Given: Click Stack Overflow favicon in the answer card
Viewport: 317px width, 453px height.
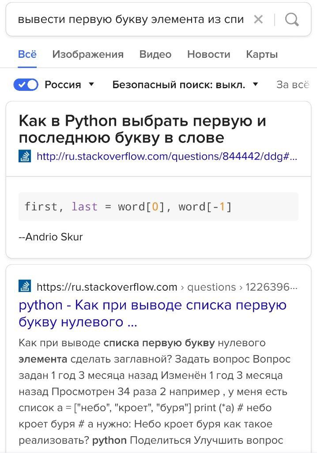Looking at the screenshot, I should (x=25, y=156).
